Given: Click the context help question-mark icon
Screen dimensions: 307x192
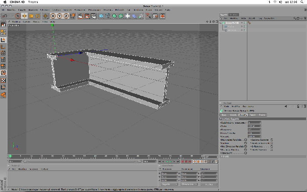Looking at the screenshot, I should coord(149,16).
